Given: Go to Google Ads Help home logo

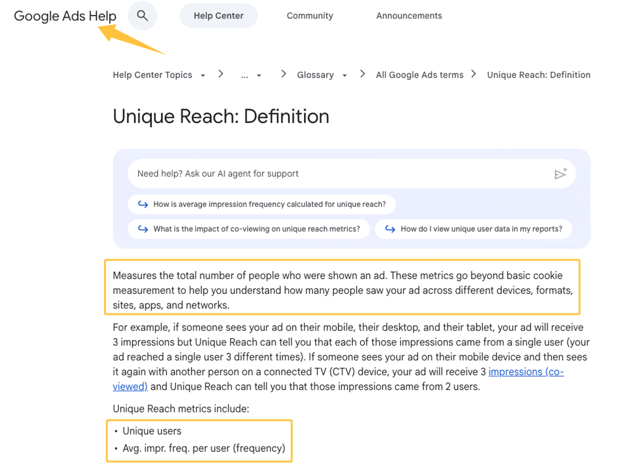Looking at the screenshot, I should (x=65, y=16).
